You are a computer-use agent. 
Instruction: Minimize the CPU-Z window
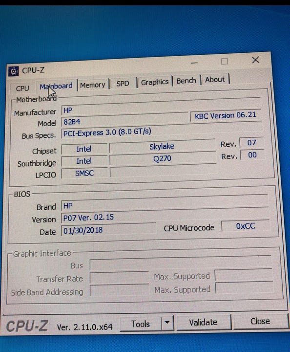pos(194,63)
